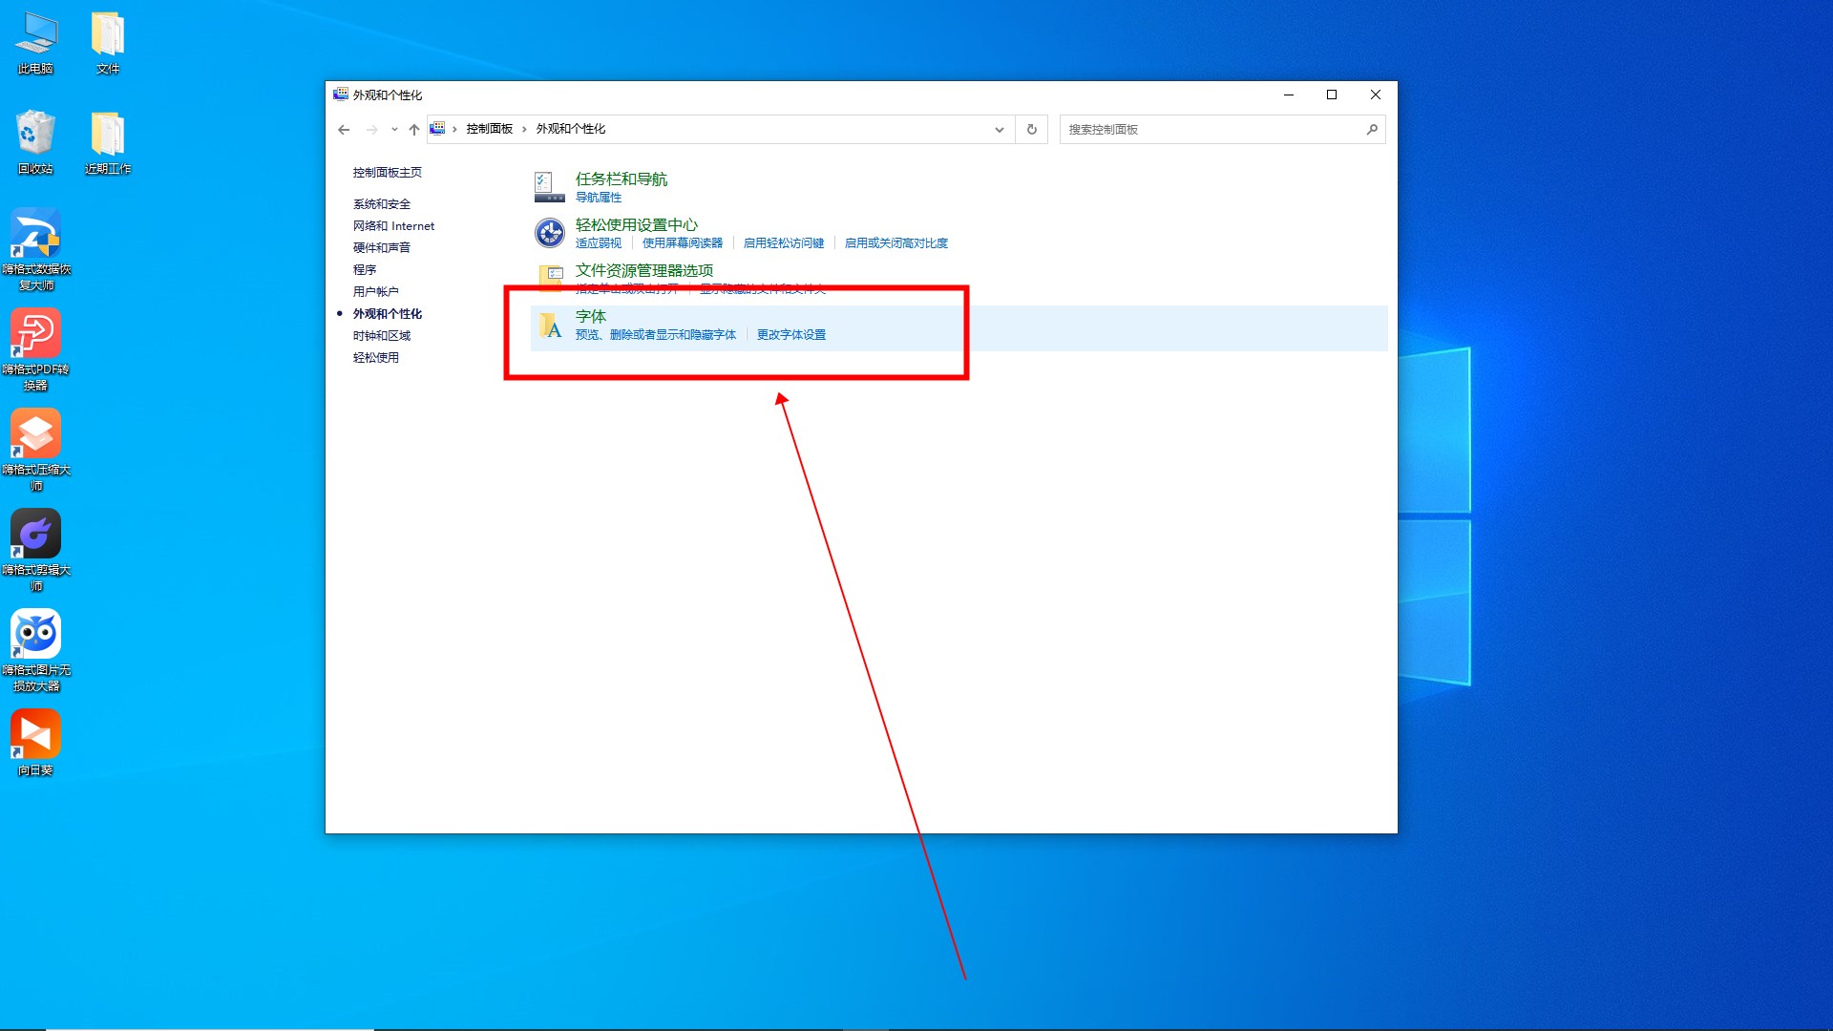The width and height of the screenshot is (1833, 1031).
Task: Click the File Explorer Options folder icon
Action: [x=551, y=276]
